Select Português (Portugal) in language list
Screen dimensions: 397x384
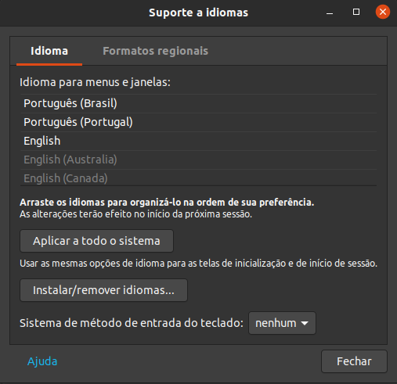coord(198,122)
